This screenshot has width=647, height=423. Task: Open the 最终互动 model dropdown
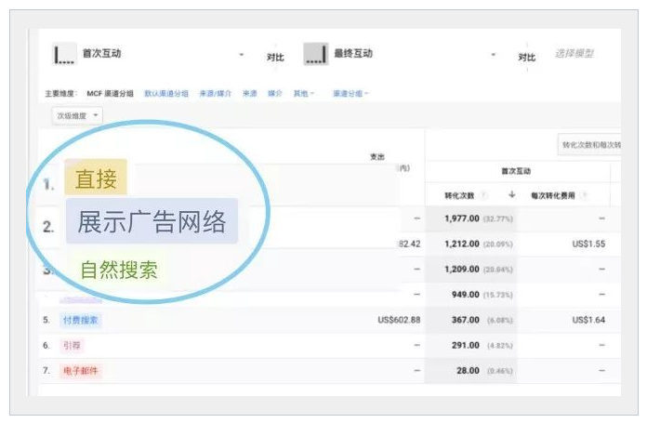point(495,56)
